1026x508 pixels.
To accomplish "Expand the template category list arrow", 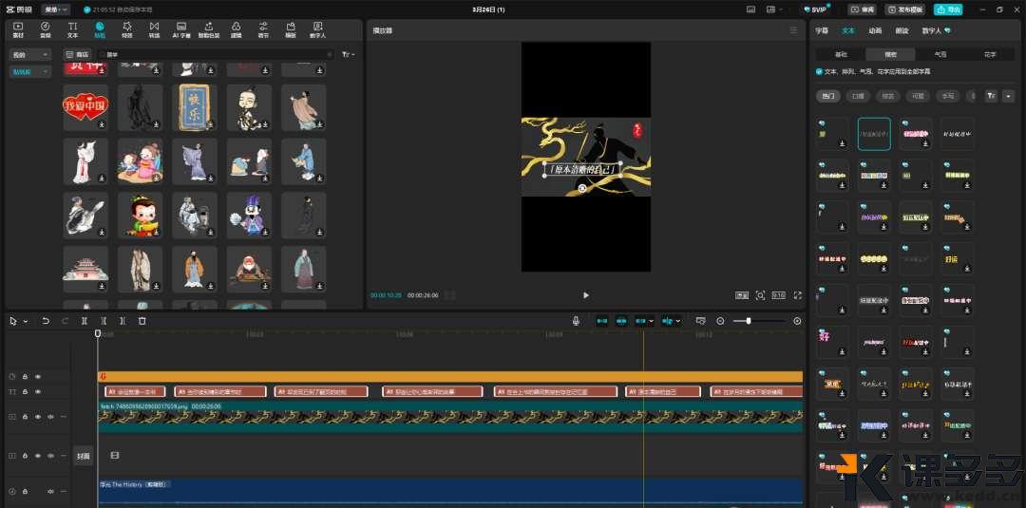I will point(1007,96).
